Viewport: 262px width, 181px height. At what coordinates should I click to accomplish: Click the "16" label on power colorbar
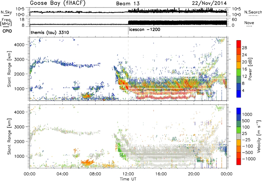point(244,69)
